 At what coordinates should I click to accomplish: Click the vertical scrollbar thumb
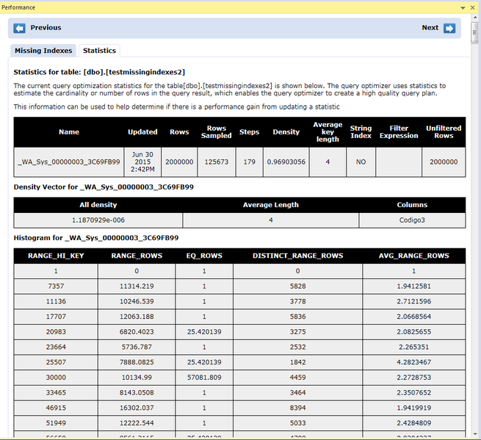pos(475,32)
